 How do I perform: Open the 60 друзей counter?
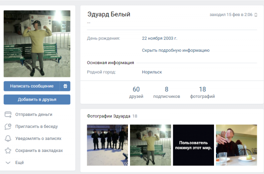pos(136,92)
